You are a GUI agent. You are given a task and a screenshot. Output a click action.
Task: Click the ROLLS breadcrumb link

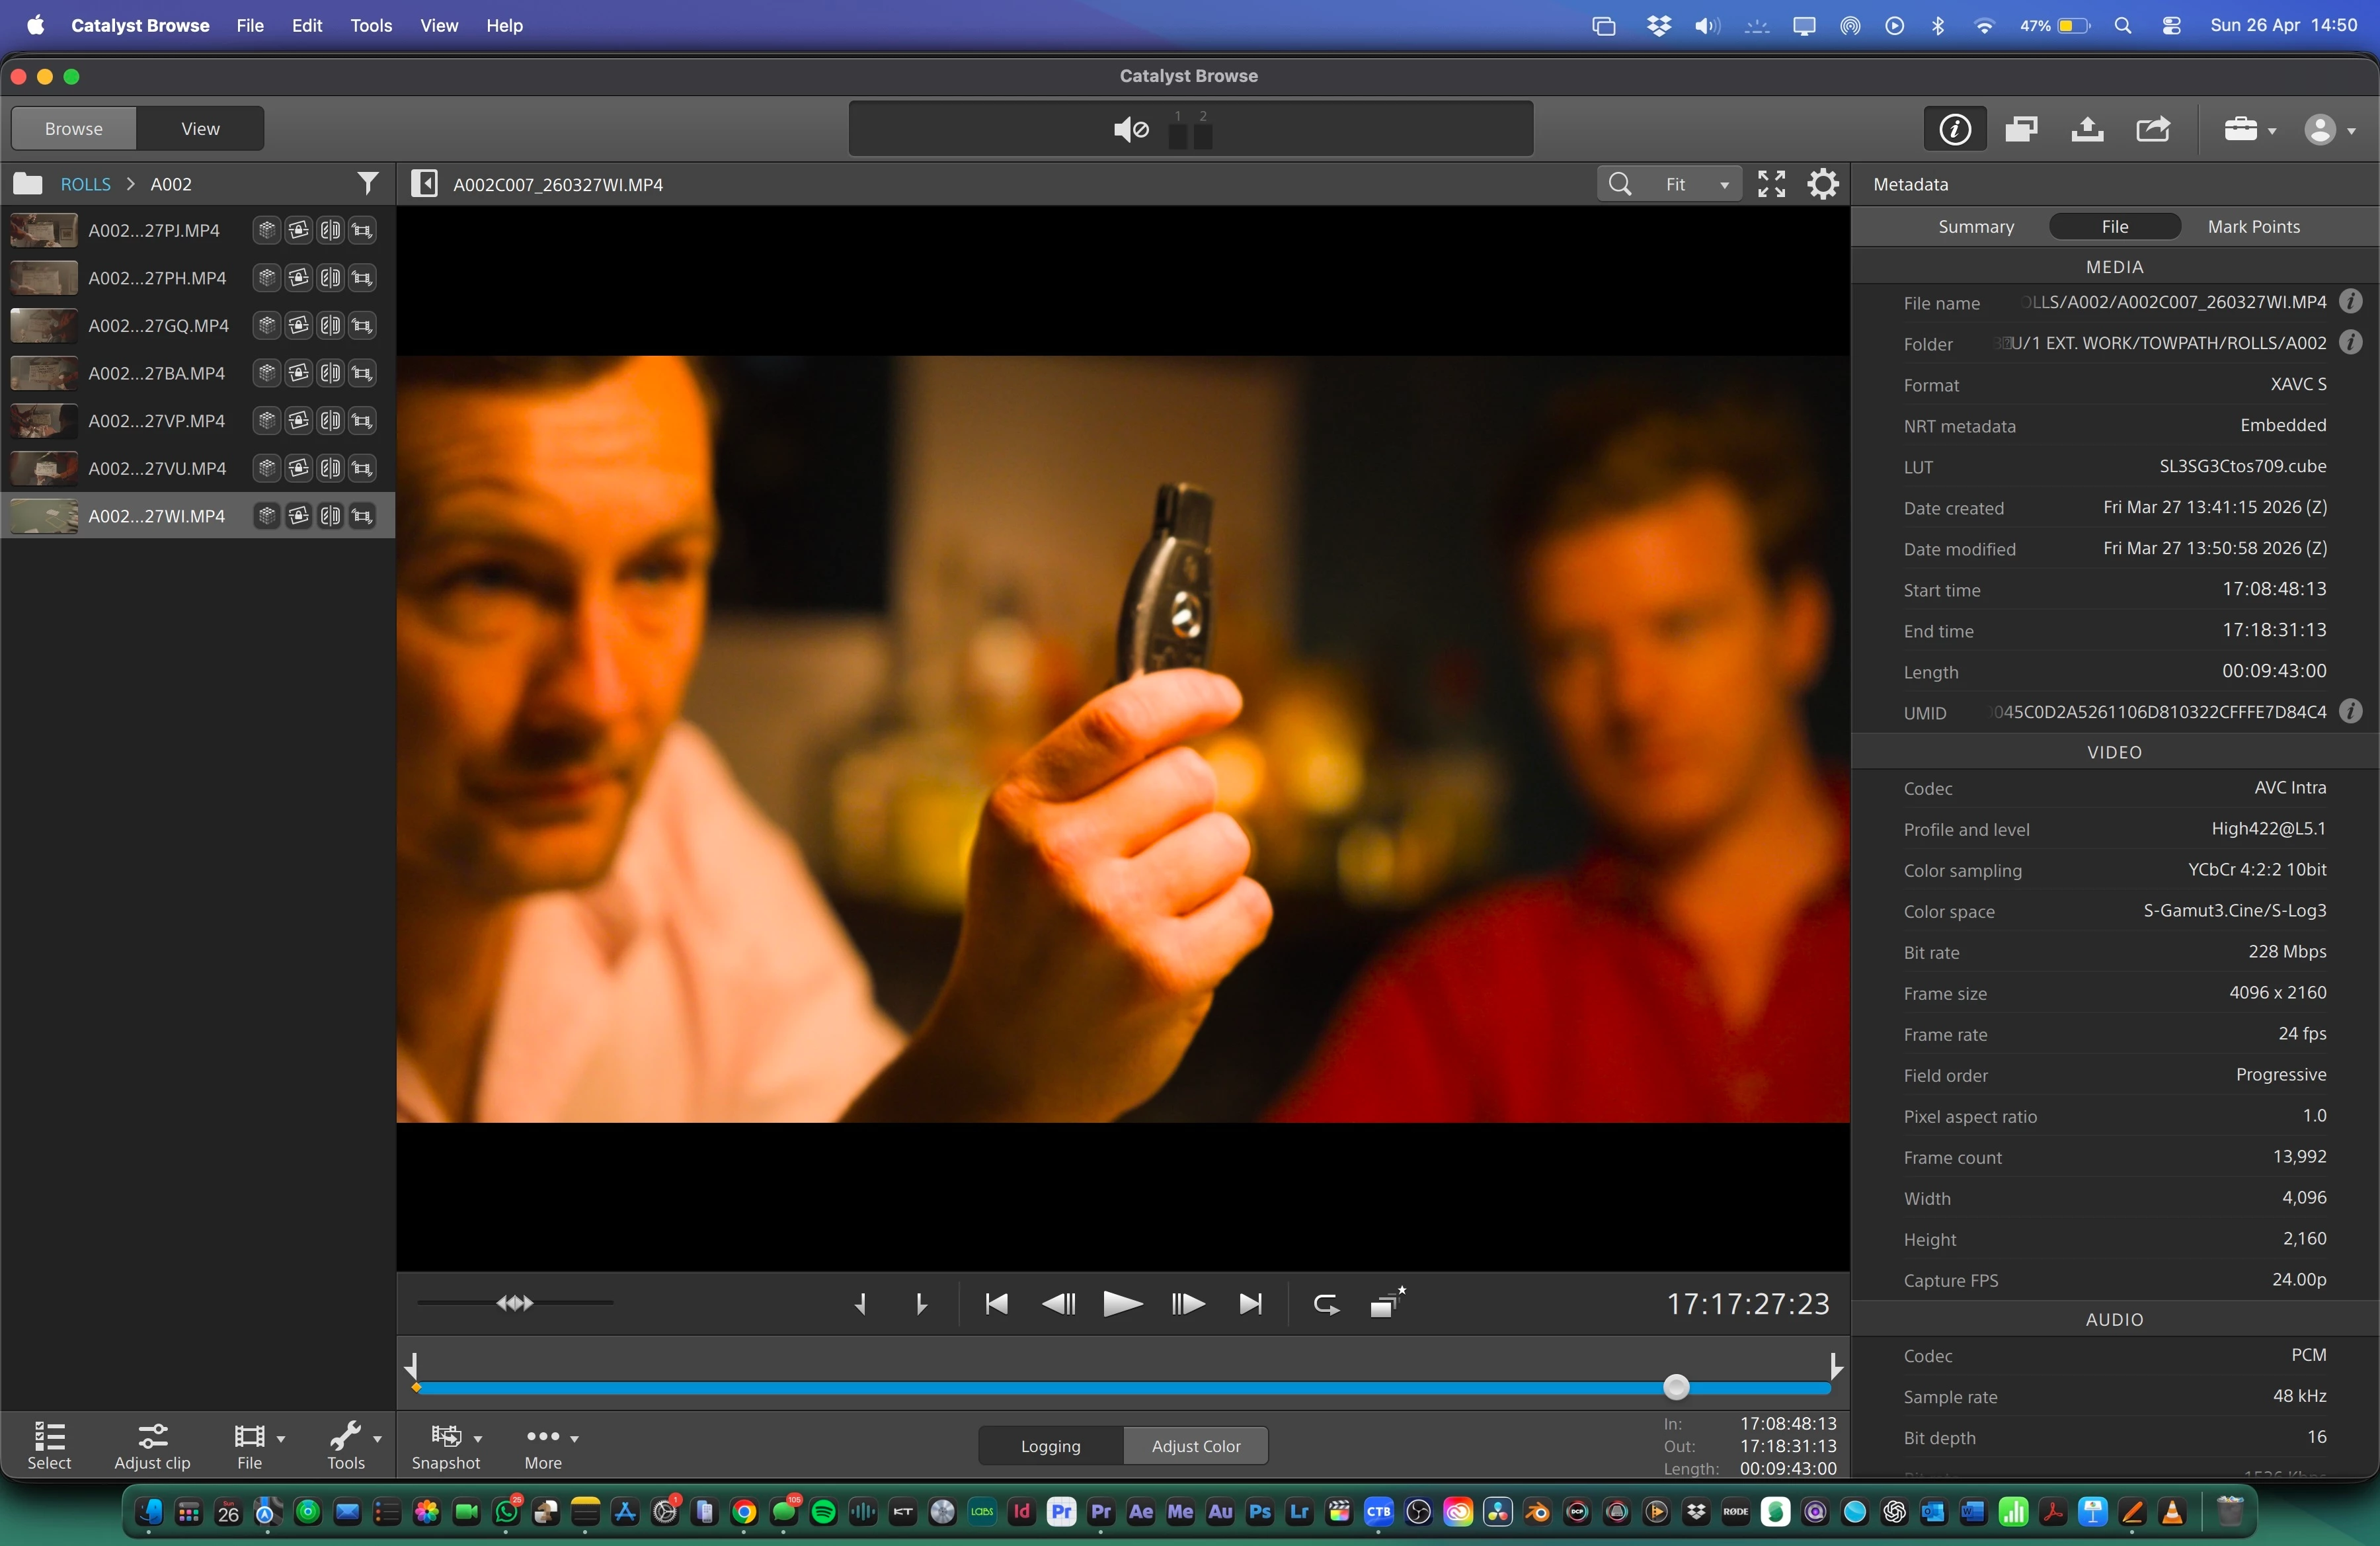pos(86,184)
